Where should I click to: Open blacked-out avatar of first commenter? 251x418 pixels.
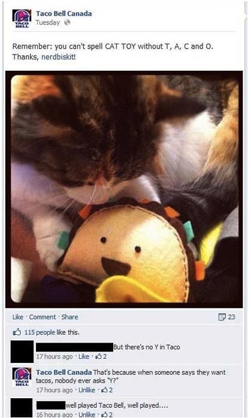point(22,352)
